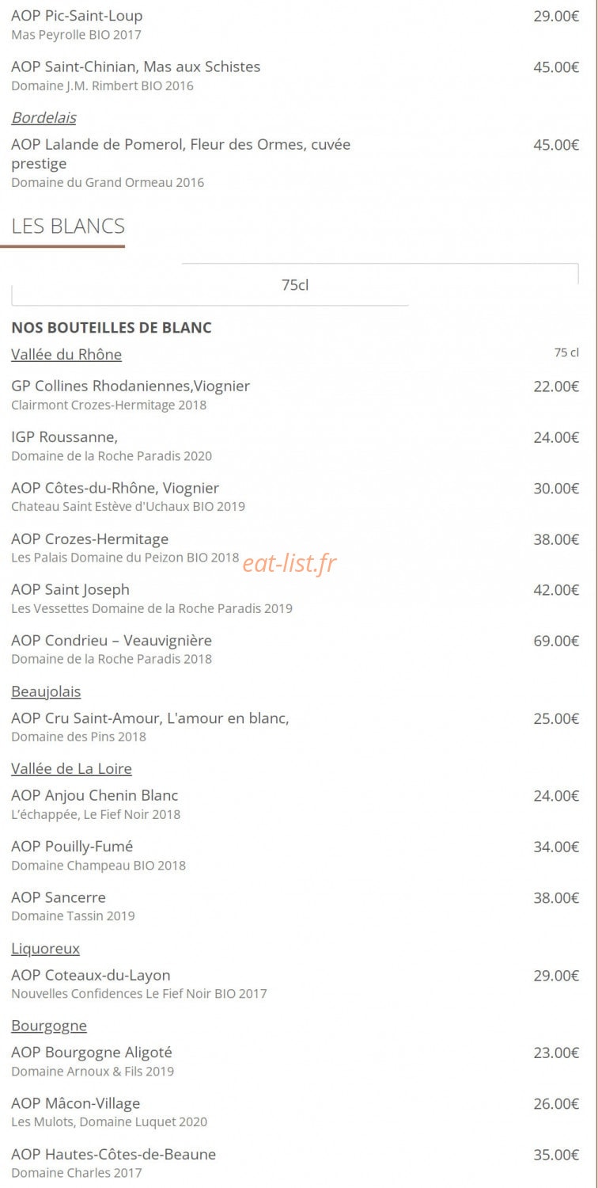Select AOP Pouilly-Fumé wine
This screenshot has height=1188, width=598.
(295, 855)
